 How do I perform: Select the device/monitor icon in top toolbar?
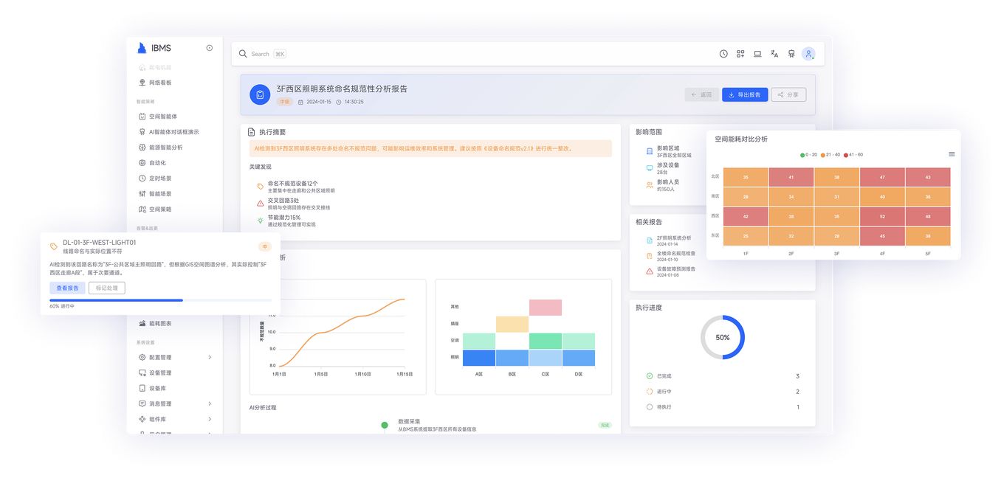click(757, 53)
